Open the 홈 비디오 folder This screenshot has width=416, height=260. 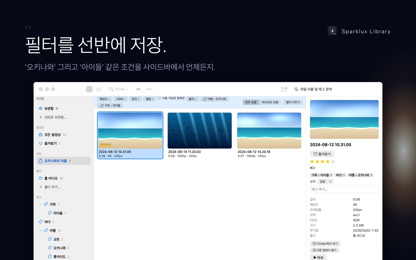coord(63,178)
